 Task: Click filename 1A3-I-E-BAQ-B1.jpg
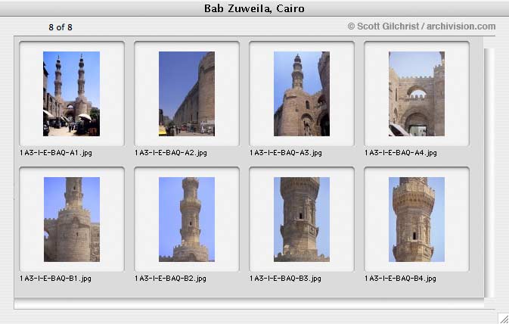click(x=55, y=279)
